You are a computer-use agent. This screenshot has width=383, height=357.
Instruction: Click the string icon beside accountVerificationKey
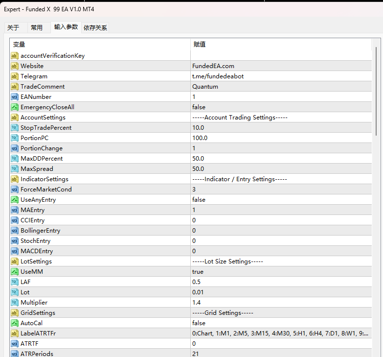[14, 56]
